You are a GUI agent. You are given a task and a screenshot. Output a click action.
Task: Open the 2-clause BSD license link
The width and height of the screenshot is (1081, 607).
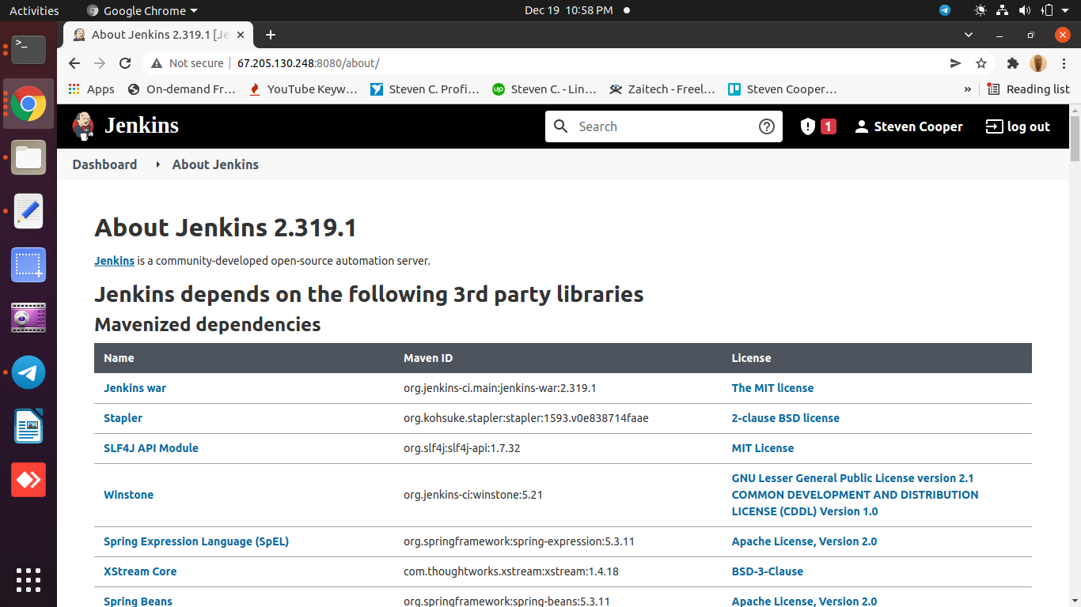click(785, 418)
